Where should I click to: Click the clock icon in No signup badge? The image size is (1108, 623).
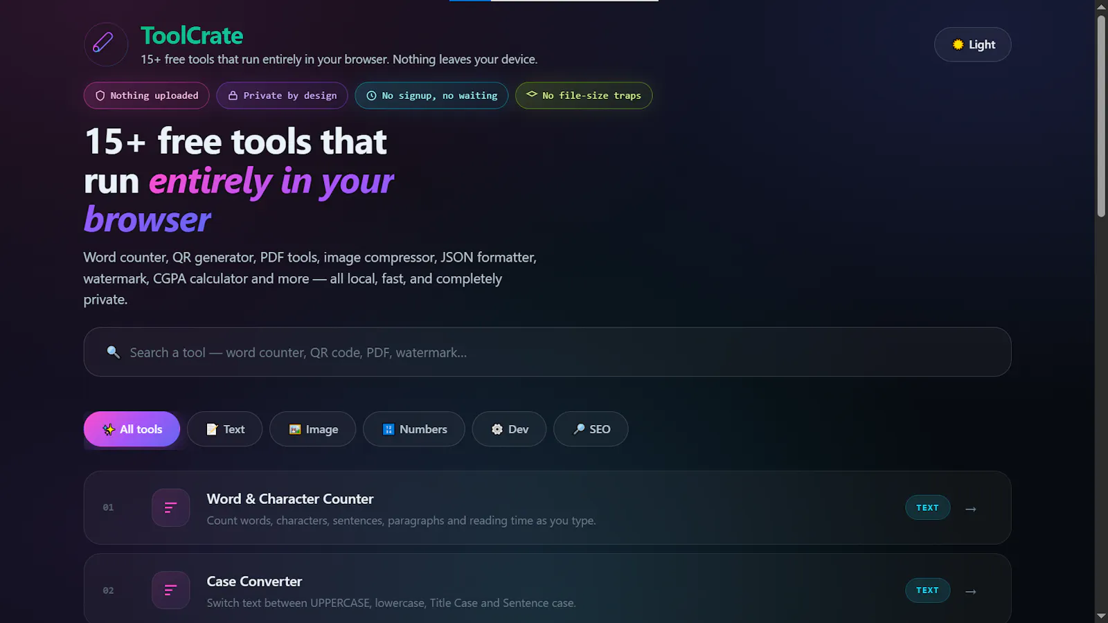point(371,96)
